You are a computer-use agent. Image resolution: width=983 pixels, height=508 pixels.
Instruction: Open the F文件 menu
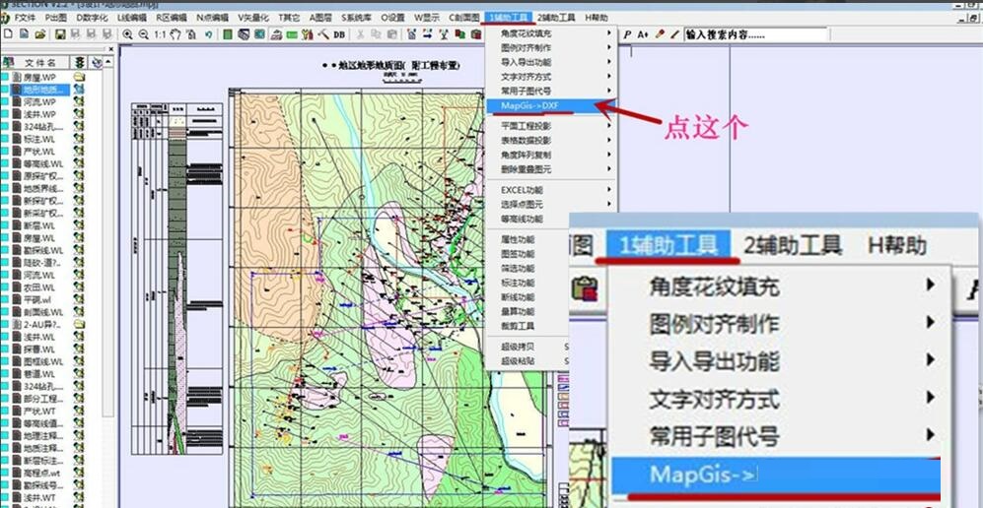coord(25,18)
